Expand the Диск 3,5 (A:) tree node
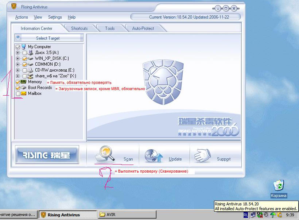The image size is (299, 220). (18, 53)
